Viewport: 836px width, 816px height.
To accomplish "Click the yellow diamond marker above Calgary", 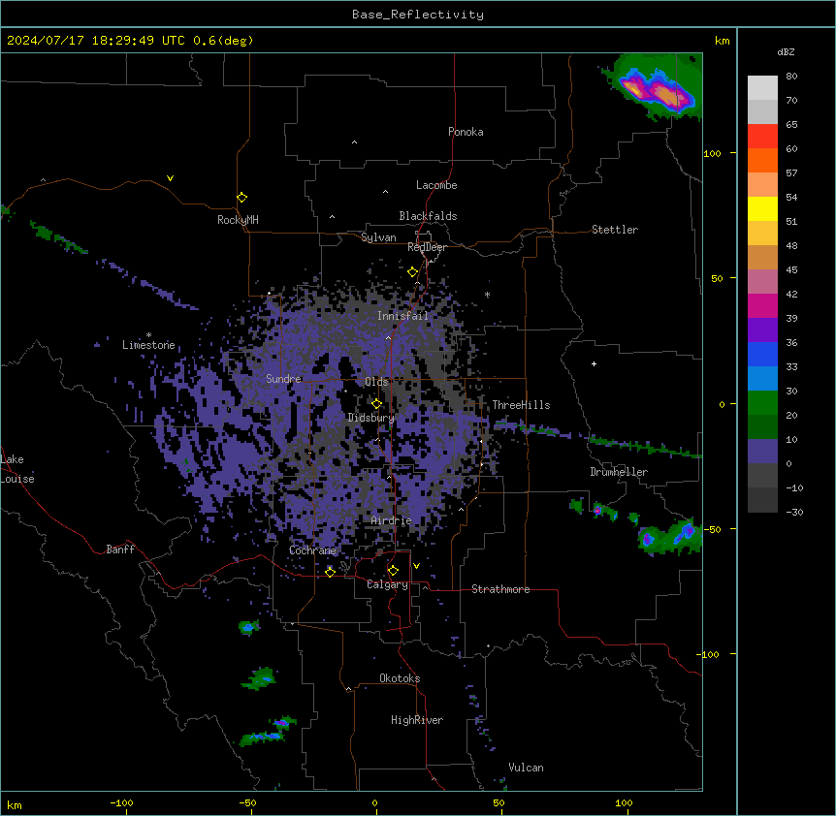I will pyautogui.click(x=393, y=571).
